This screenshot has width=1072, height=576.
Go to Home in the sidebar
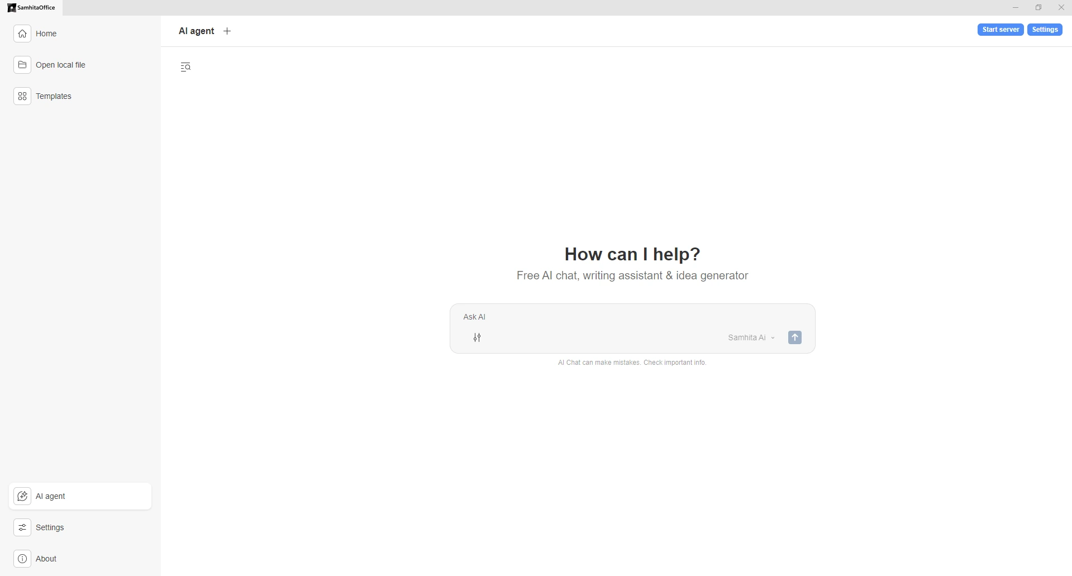80,34
